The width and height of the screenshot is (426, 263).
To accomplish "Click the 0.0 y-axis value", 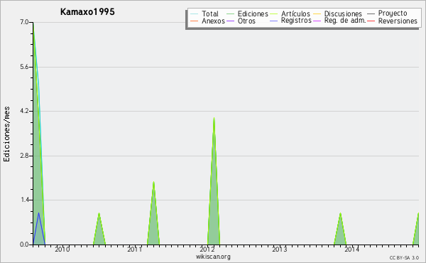I will (24, 245).
